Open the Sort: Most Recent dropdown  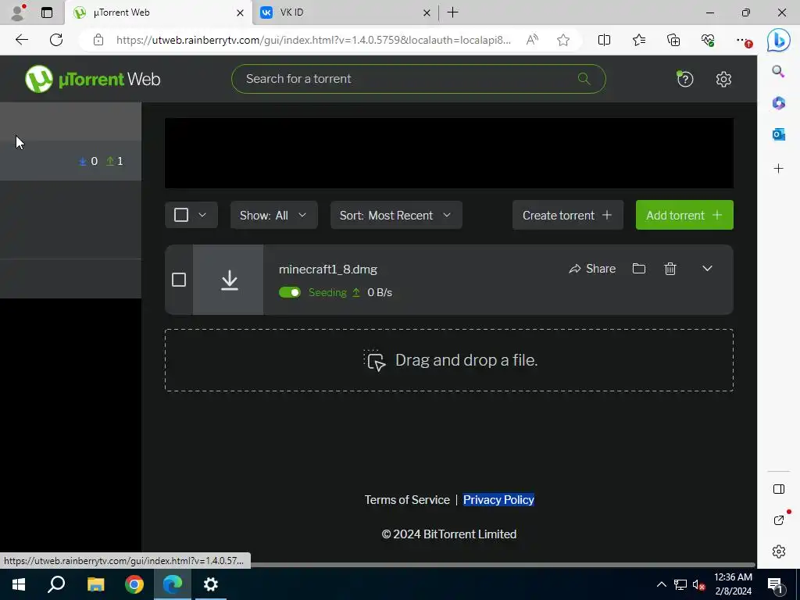396,215
